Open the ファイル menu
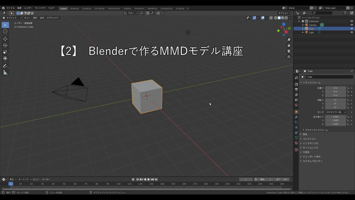Screen dimensions: 355x200 click(10, 8)
